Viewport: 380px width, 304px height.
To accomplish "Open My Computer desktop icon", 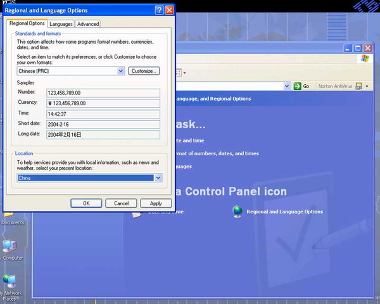I will click(9, 247).
